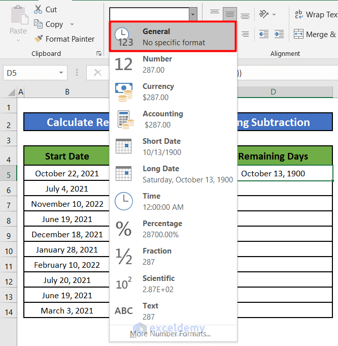Select column B header
This screenshot has height=346, width=338.
[x=67, y=92]
